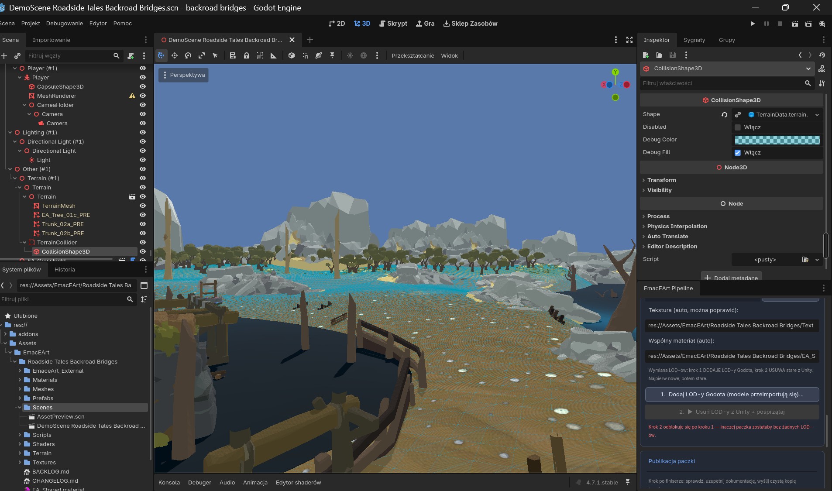The height and width of the screenshot is (491, 832).
Task: Toggle use local space cube icon
Action: 292,55
